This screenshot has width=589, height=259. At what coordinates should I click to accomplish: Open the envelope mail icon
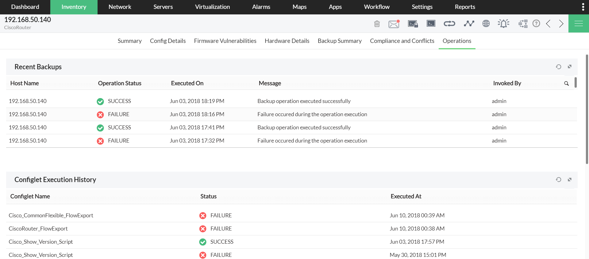394,24
